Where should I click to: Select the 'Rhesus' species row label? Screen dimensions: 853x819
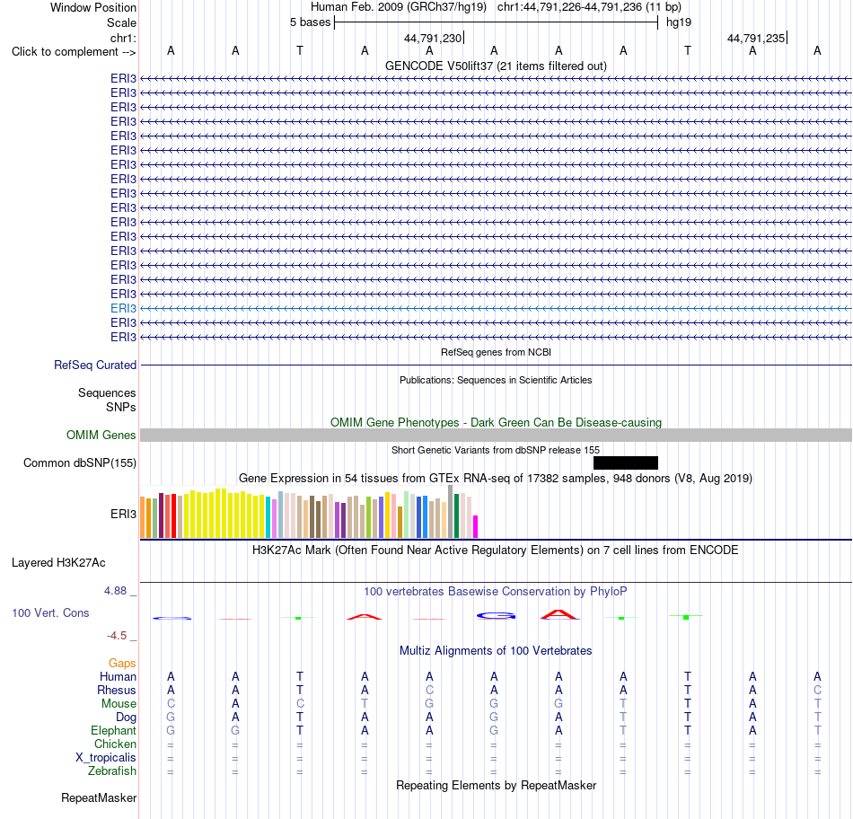(117, 690)
